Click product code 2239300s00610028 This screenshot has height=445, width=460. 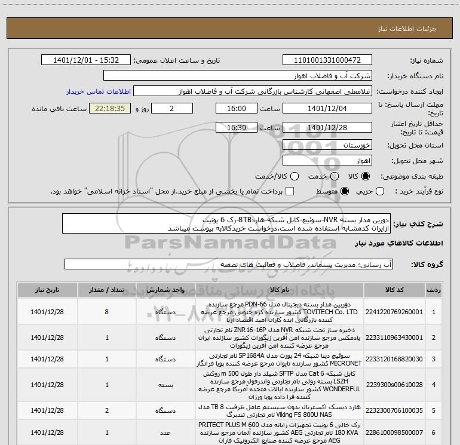pyautogui.click(x=394, y=385)
